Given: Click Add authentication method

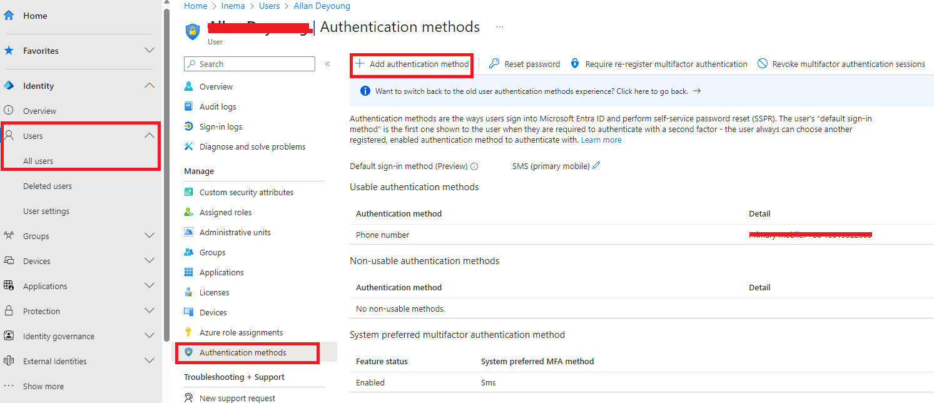Looking at the screenshot, I should tap(411, 63).
